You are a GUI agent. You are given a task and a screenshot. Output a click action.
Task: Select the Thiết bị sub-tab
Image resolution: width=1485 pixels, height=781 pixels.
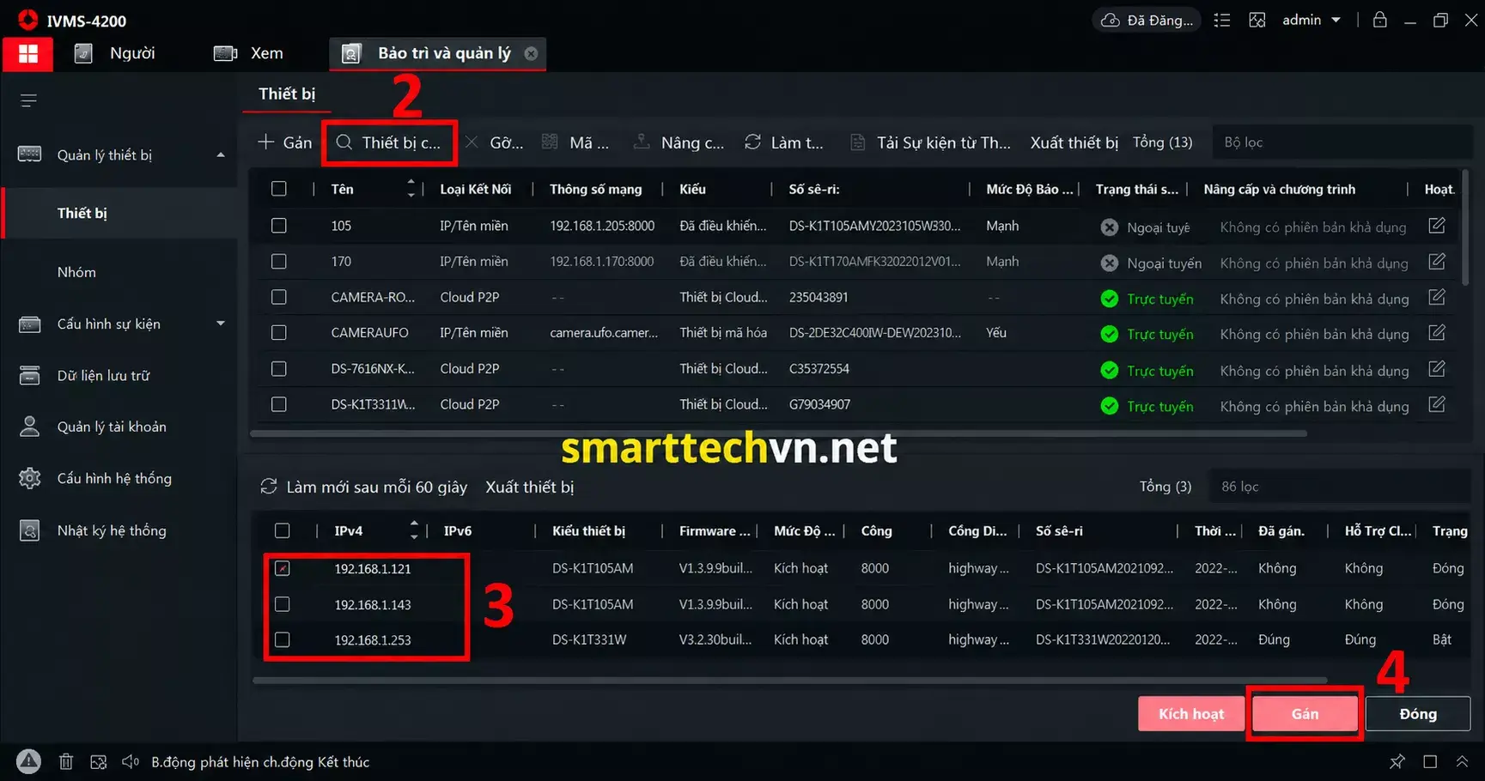coord(287,94)
